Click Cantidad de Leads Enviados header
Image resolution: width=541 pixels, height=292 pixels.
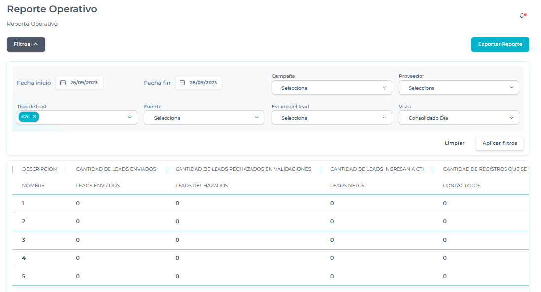coord(116,169)
